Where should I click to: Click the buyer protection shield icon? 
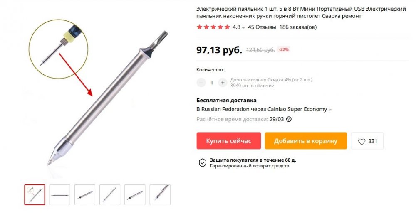[203, 163]
